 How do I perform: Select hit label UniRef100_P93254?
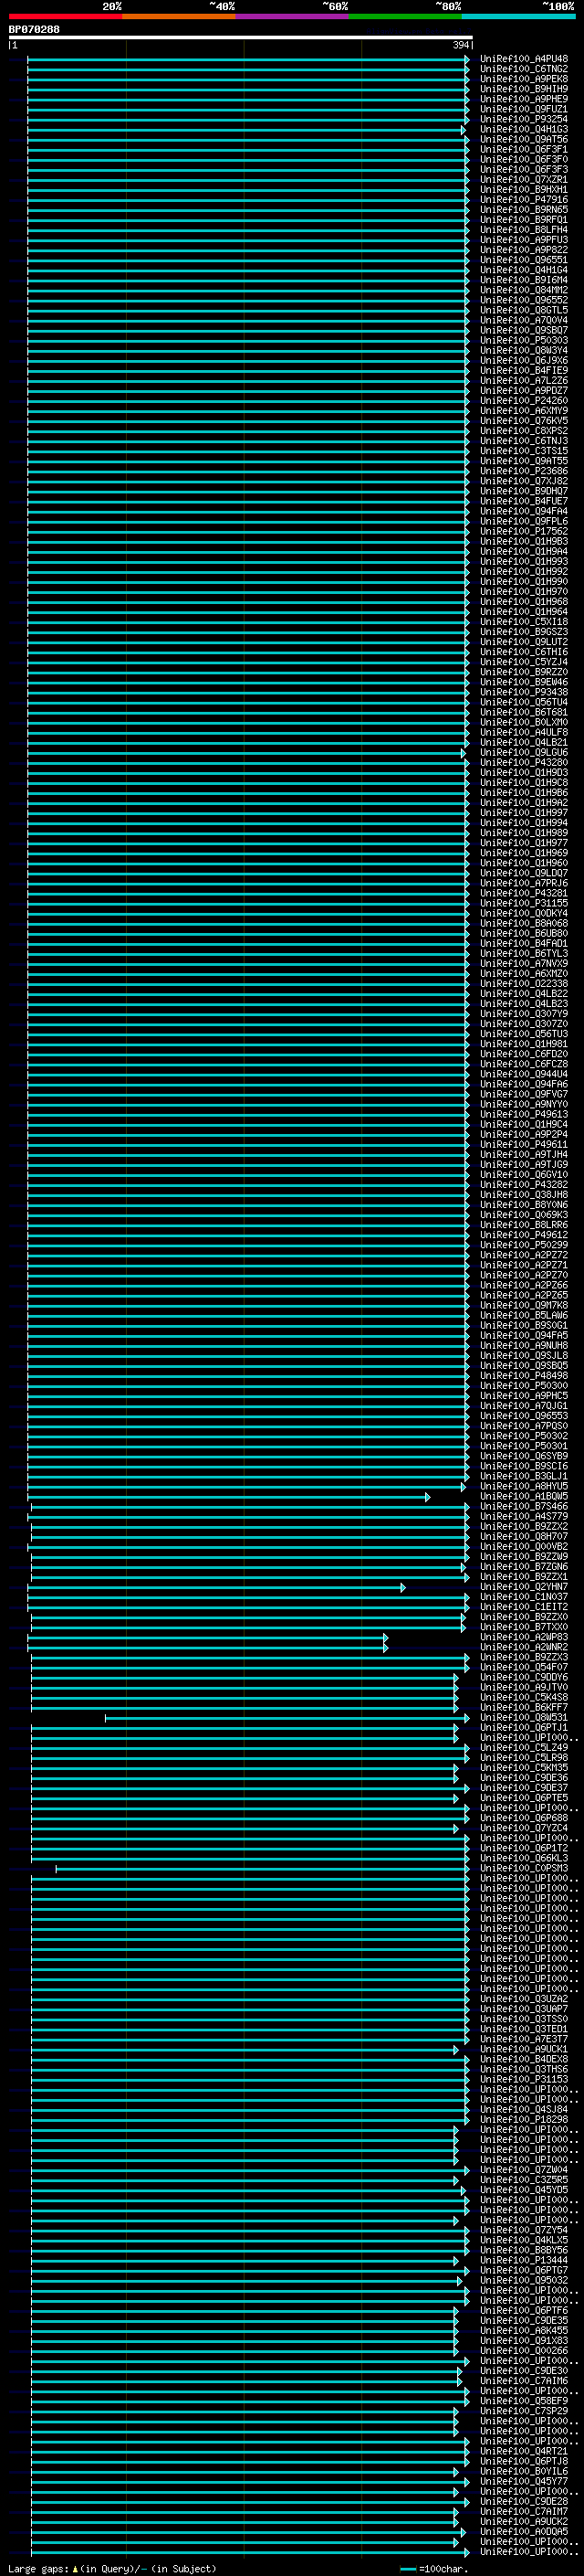tap(523, 119)
